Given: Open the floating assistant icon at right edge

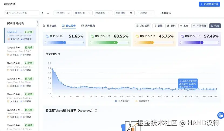Looking at the screenshot, I should 221,115.
